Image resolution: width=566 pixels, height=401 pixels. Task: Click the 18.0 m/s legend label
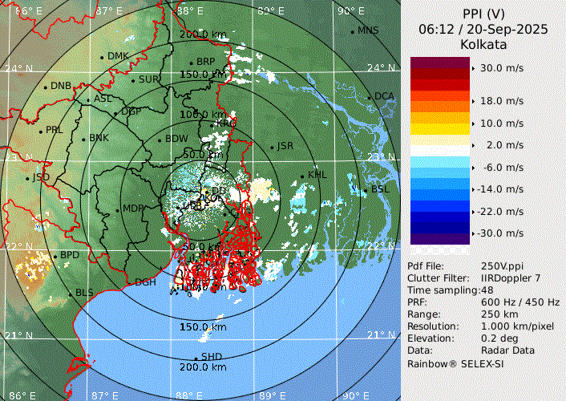point(502,101)
